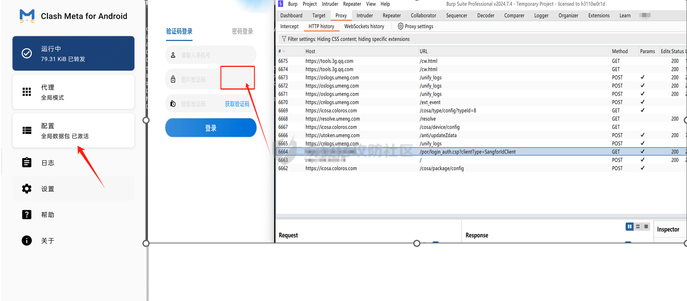Viewport: 687px width, 301px height.
Task: Sort by request number column arrow
Action: coord(284,51)
